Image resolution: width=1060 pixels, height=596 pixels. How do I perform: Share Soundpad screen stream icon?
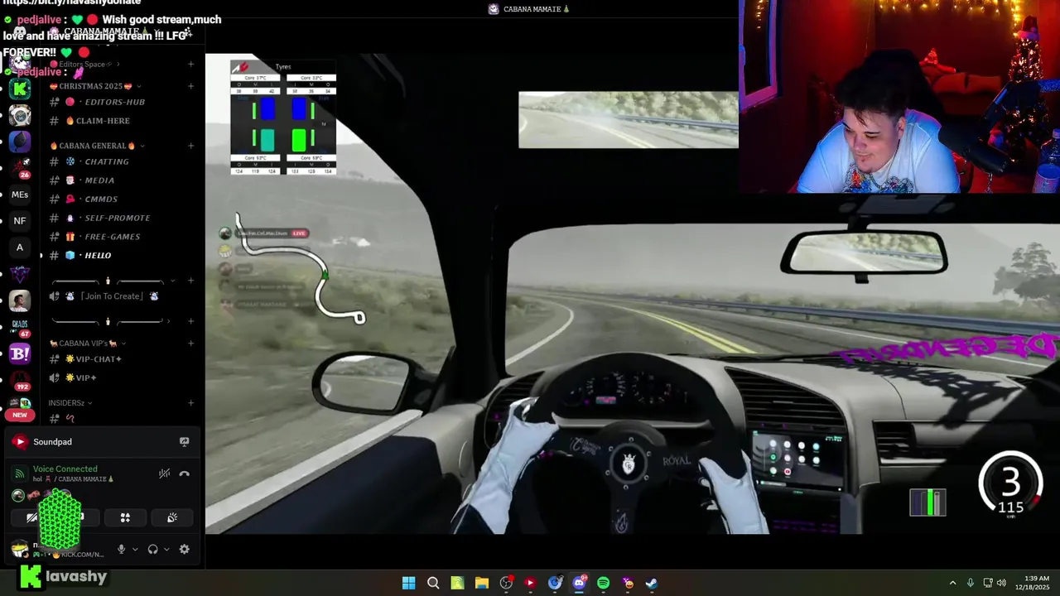[x=184, y=442]
